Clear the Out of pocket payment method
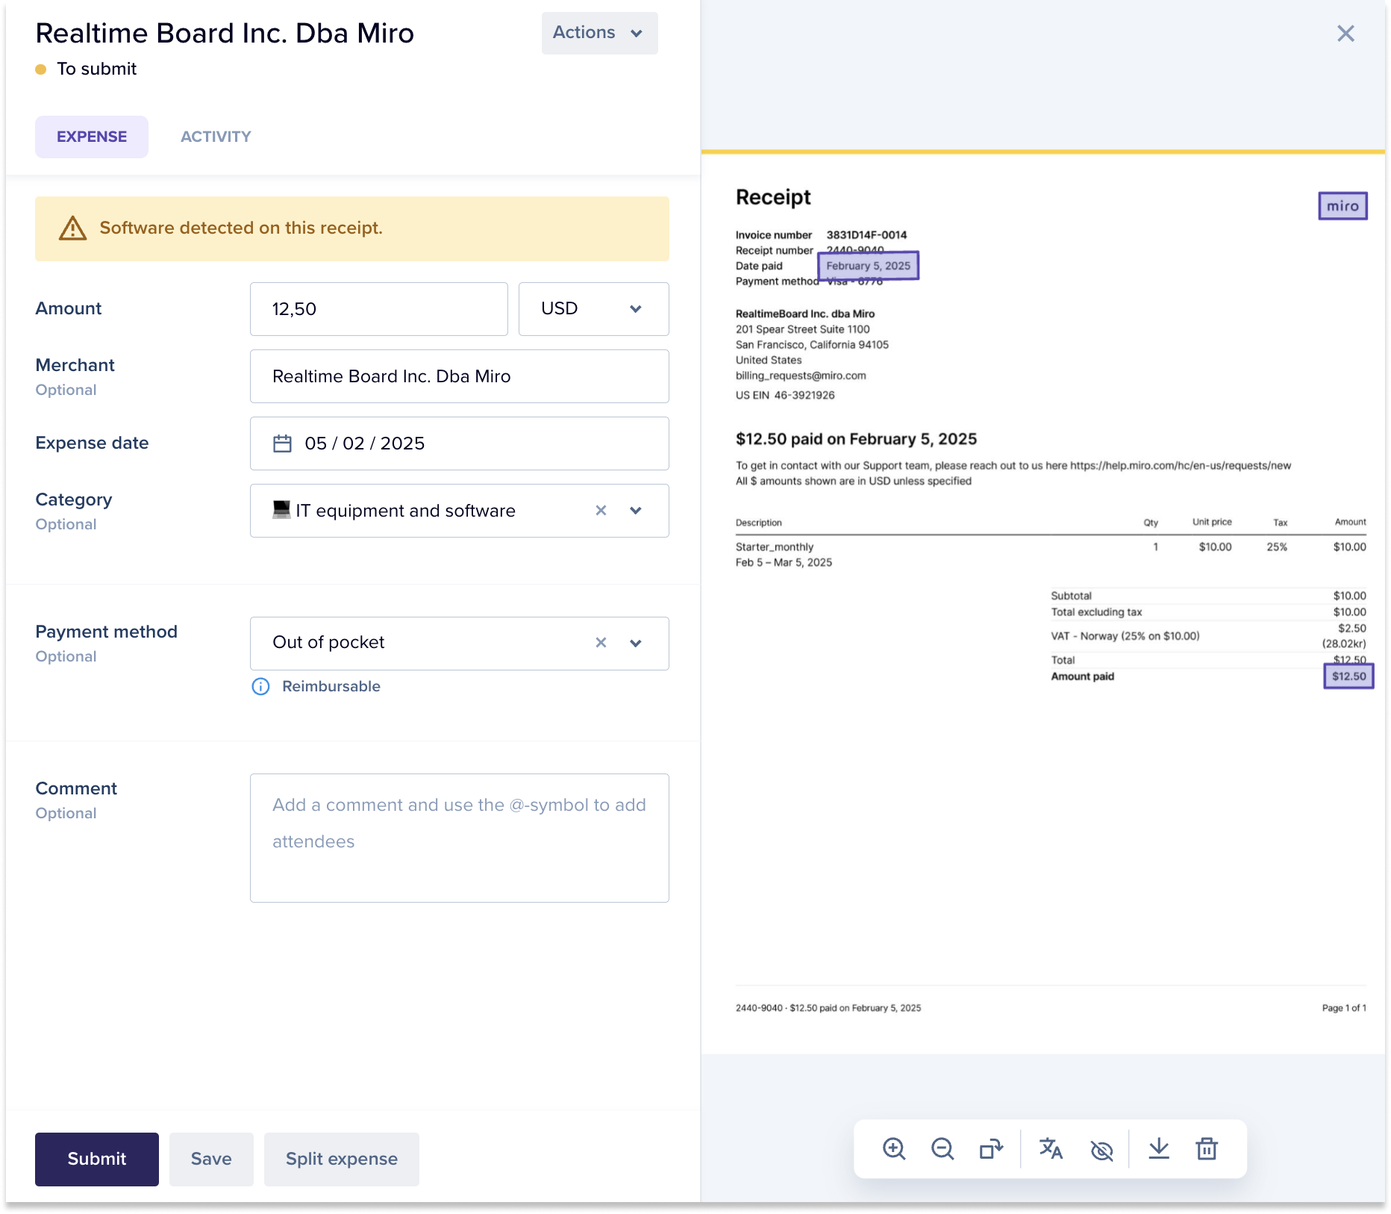The image size is (1391, 1214). click(601, 643)
